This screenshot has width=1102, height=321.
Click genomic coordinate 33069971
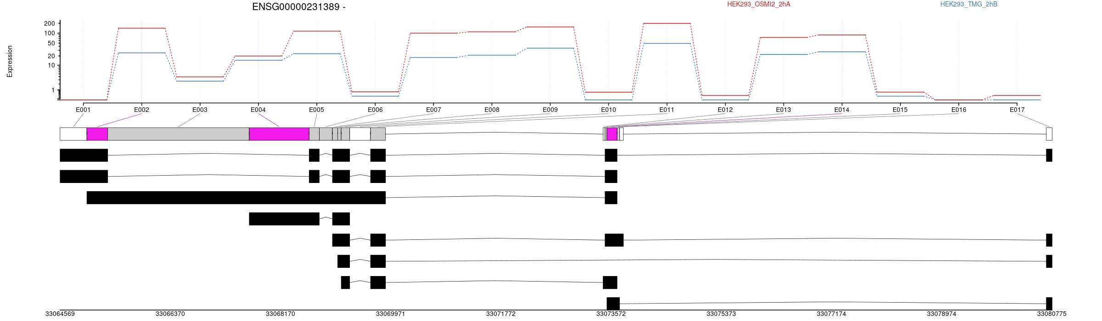(x=390, y=314)
